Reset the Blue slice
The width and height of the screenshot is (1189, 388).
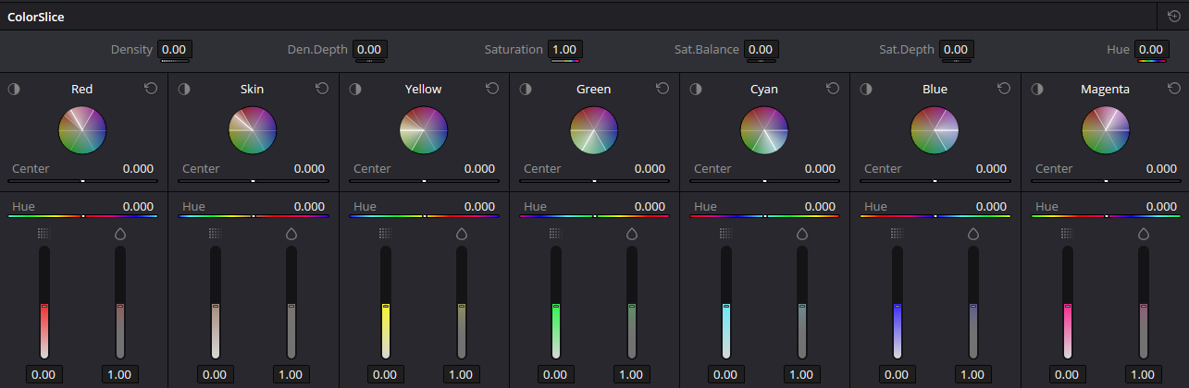click(x=1004, y=89)
